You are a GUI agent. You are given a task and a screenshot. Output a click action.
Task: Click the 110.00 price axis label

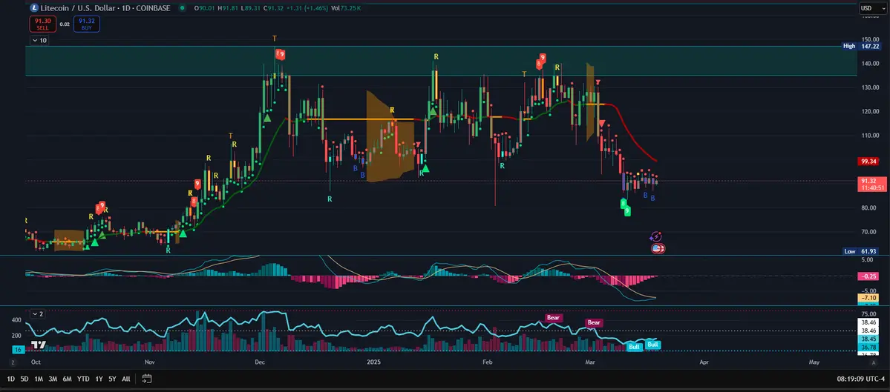coord(870,136)
